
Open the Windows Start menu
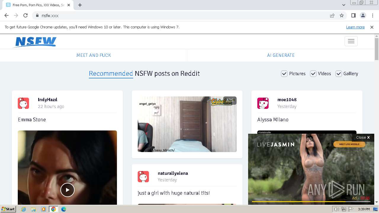pos(8,209)
